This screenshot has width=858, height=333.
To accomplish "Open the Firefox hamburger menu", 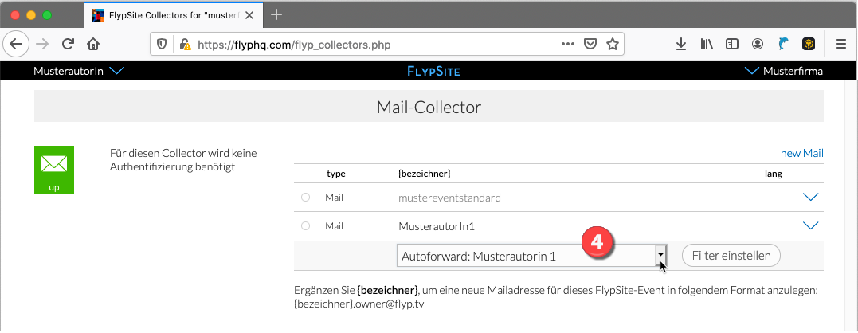I will (x=841, y=45).
